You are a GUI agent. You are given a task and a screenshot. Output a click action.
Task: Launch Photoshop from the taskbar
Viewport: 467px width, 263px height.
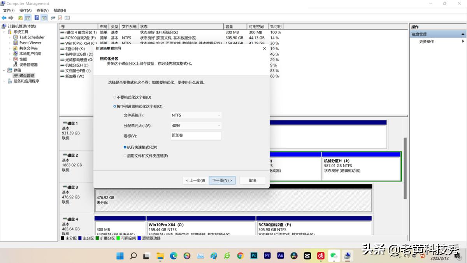[x=254, y=256]
